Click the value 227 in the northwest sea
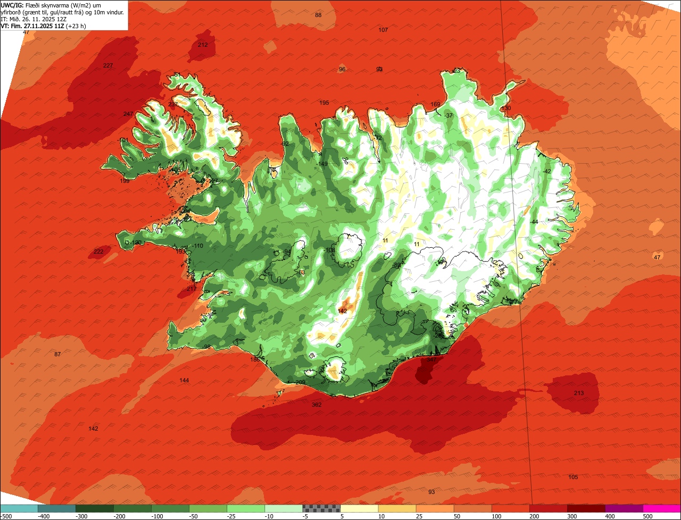 (x=108, y=66)
